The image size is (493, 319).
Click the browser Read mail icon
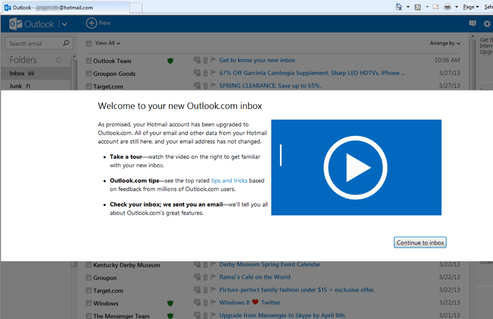pyautogui.click(x=436, y=7)
